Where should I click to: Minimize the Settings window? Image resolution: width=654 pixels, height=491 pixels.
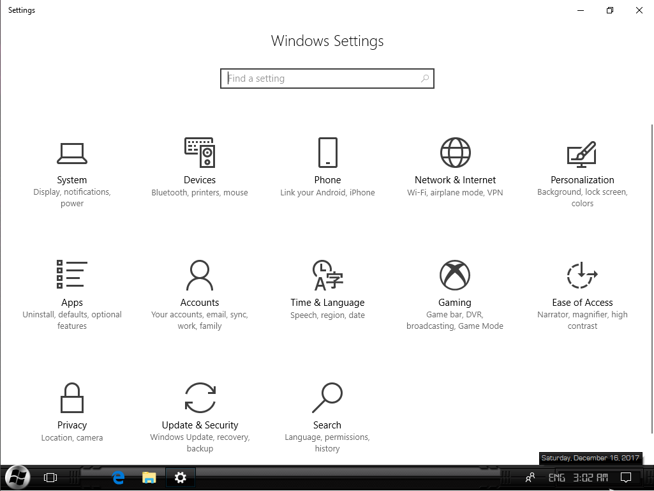click(x=581, y=10)
